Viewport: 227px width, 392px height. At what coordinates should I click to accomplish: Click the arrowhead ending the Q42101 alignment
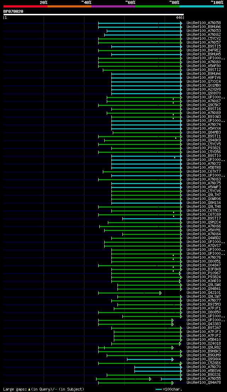(161, 293)
